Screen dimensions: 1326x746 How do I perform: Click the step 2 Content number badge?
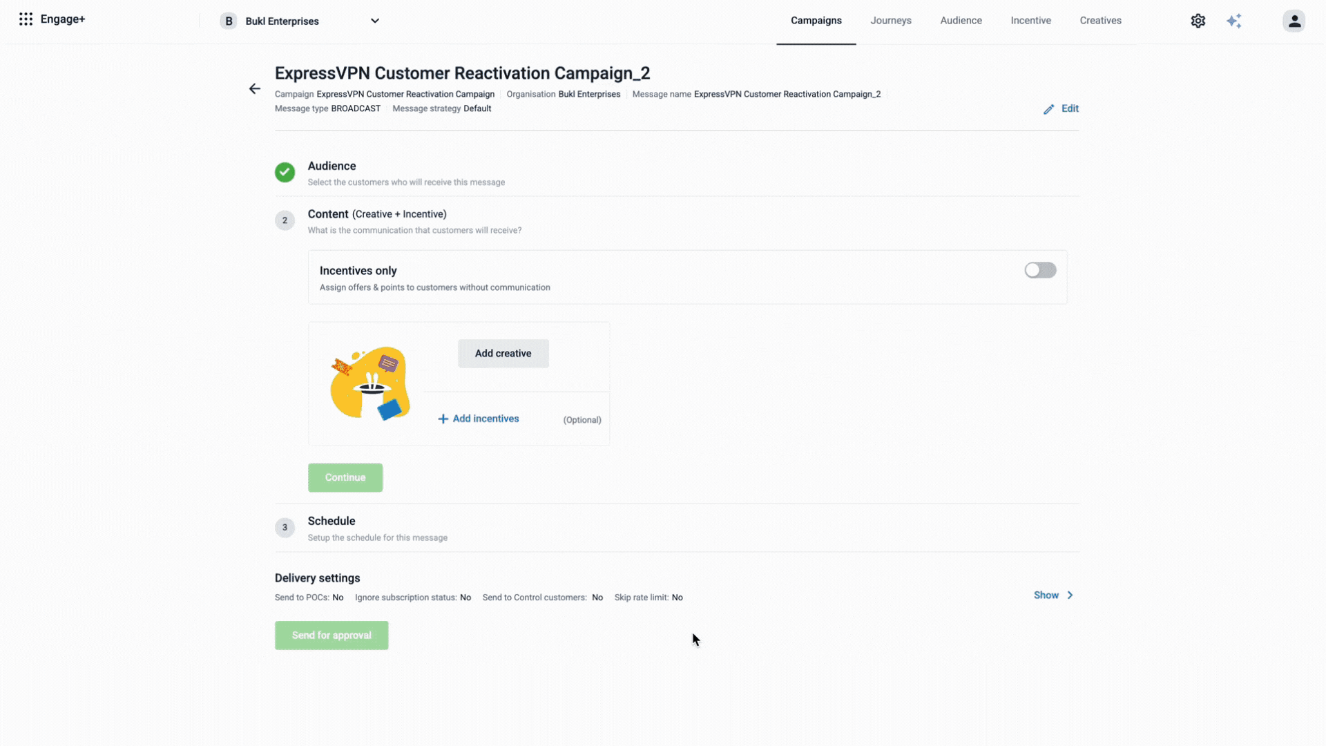(285, 220)
